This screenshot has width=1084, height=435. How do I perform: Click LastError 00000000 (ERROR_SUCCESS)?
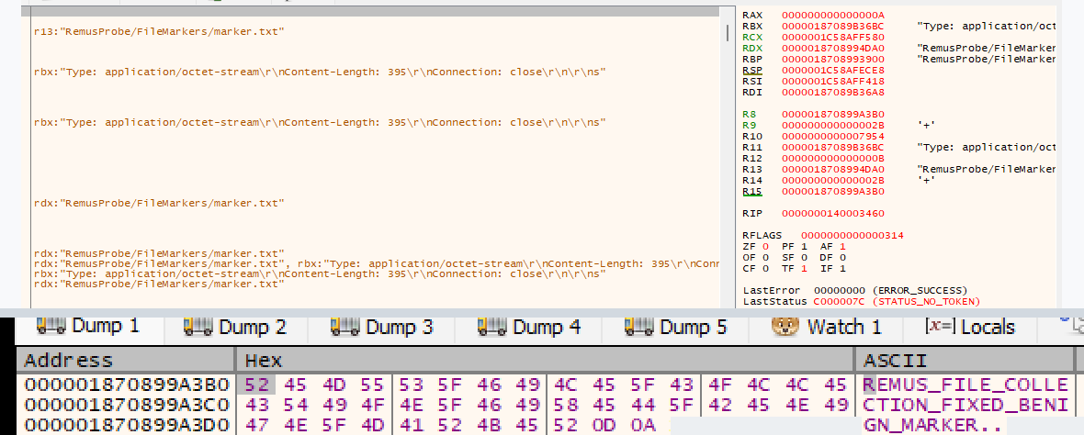(855, 291)
